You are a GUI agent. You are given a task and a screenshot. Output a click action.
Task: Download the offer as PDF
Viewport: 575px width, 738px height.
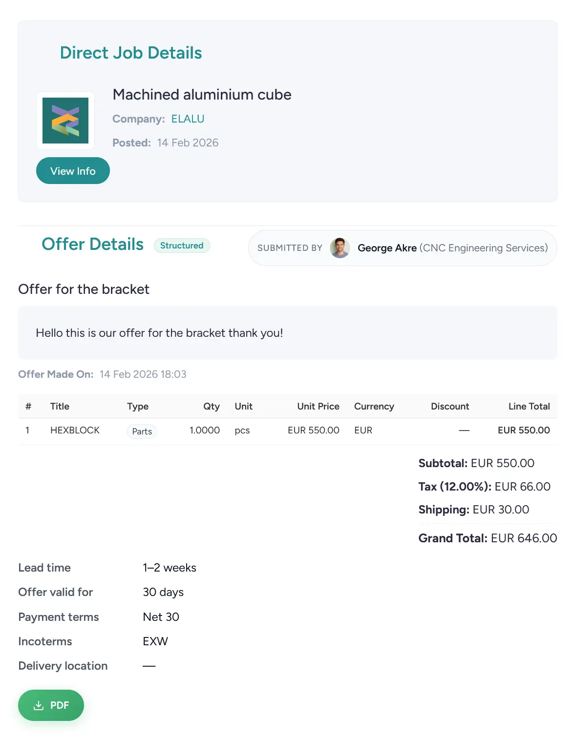(51, 705)
